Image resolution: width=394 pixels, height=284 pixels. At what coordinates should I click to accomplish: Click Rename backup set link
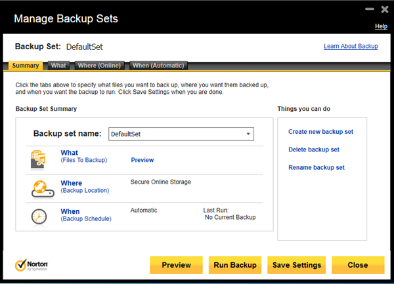[316, 167]
